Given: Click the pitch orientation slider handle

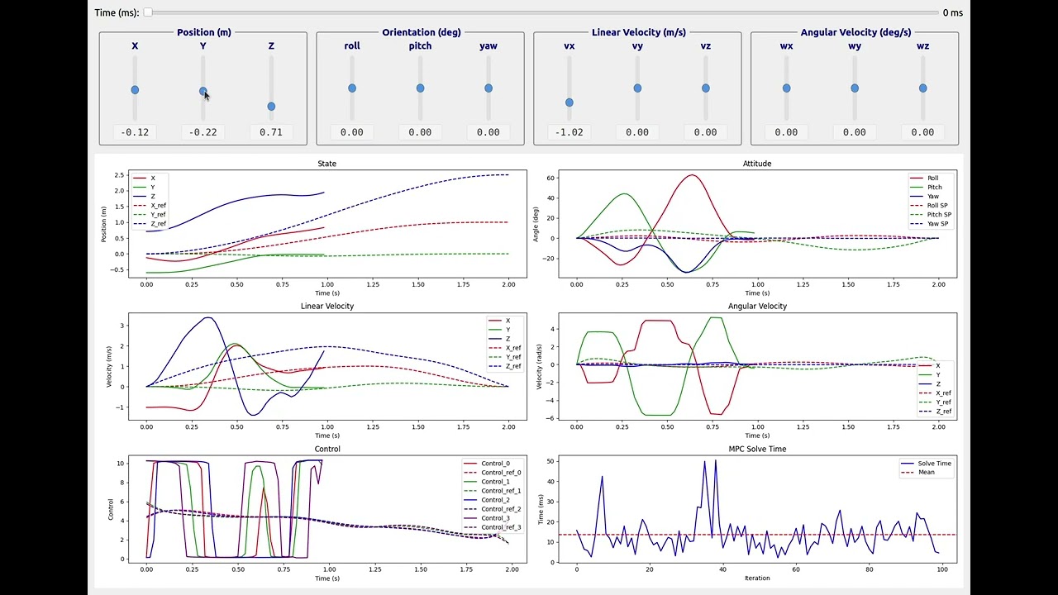Looking at the screenshot, I should [x=420, y=88].
